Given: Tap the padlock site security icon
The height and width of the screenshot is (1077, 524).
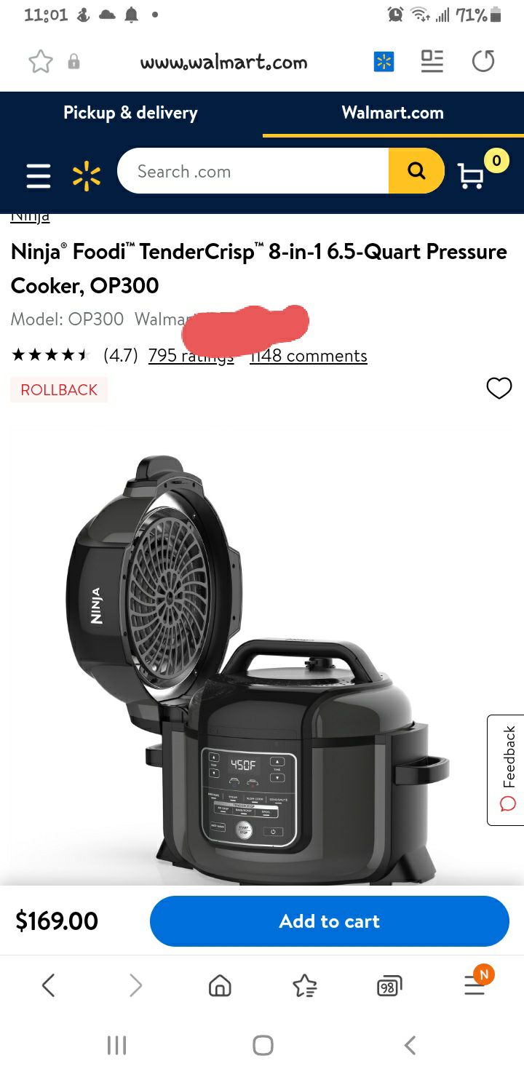Looking at the screenshot, I should tap(74, 62).
